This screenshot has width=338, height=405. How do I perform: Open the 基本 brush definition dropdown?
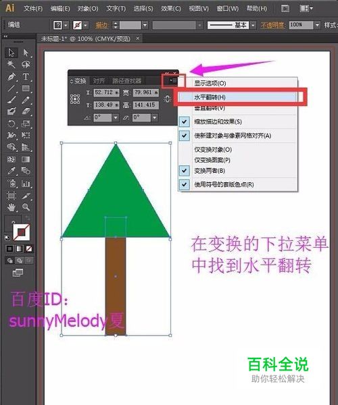tap(254, 26)
